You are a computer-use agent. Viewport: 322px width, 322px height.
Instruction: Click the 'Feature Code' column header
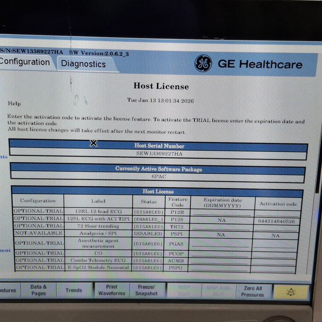pyautogui.click(x=178, y=202)
